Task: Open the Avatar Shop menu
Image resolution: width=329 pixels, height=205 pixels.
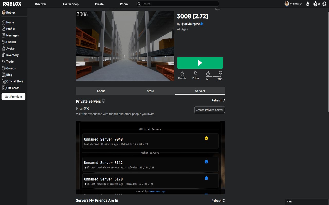Action: [x=71, y=4]
